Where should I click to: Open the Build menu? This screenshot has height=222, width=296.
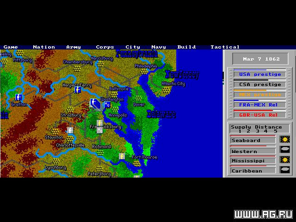click(x=186, y=47)
